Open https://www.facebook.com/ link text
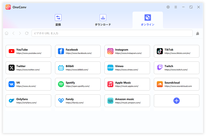Image resolution: width=206 pixels, height=136 pixels. (x=79, y=53)
